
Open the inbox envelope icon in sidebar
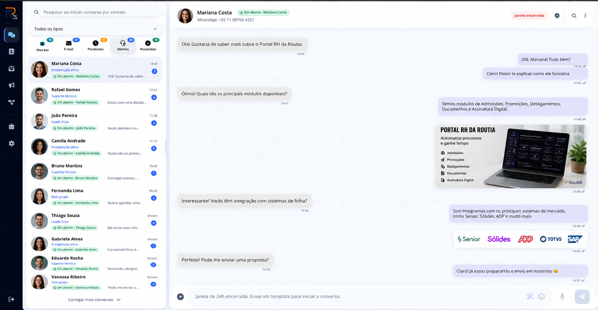pyautogui.click(x=12, y=69)
